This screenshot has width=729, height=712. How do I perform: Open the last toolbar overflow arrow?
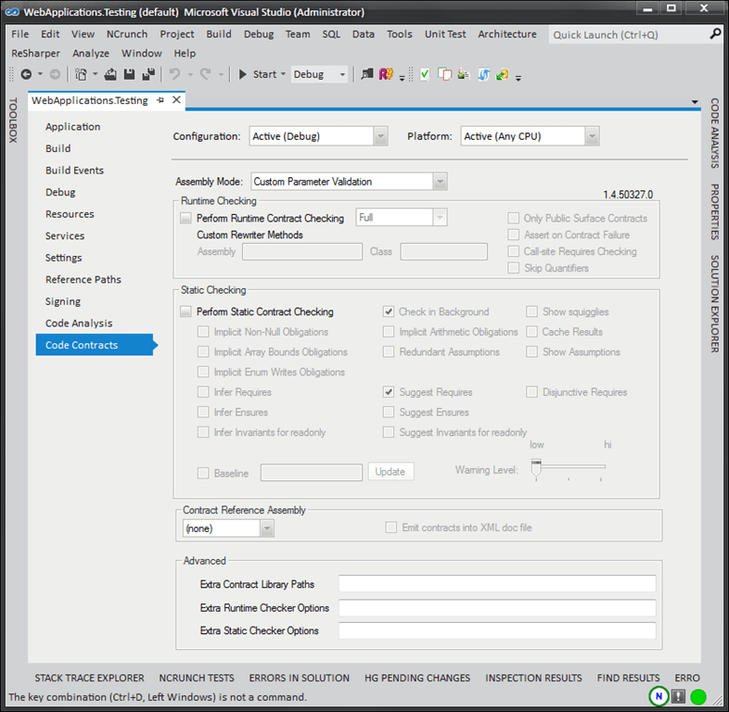click(518, 78)
